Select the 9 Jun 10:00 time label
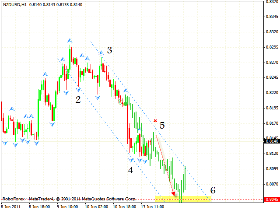280x210 pixels. click(x=67, y=207)
